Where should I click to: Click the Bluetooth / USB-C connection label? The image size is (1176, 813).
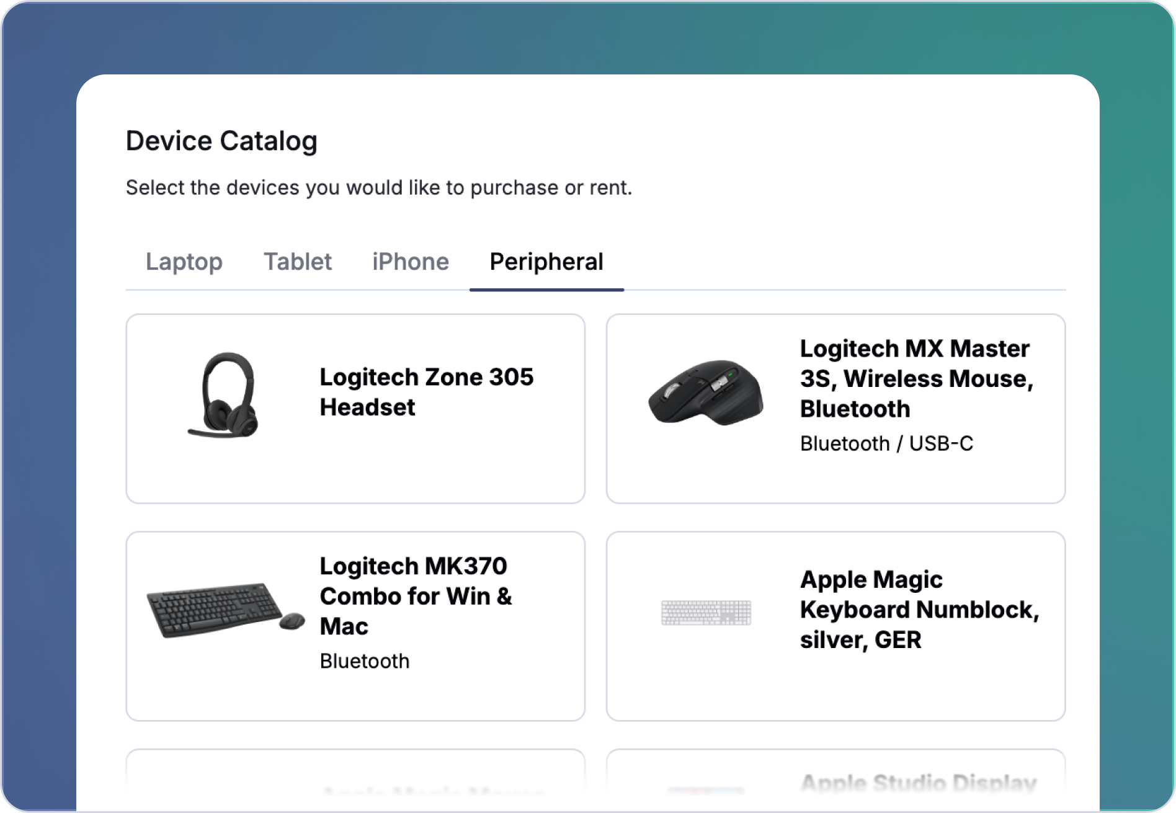point(887,443)
